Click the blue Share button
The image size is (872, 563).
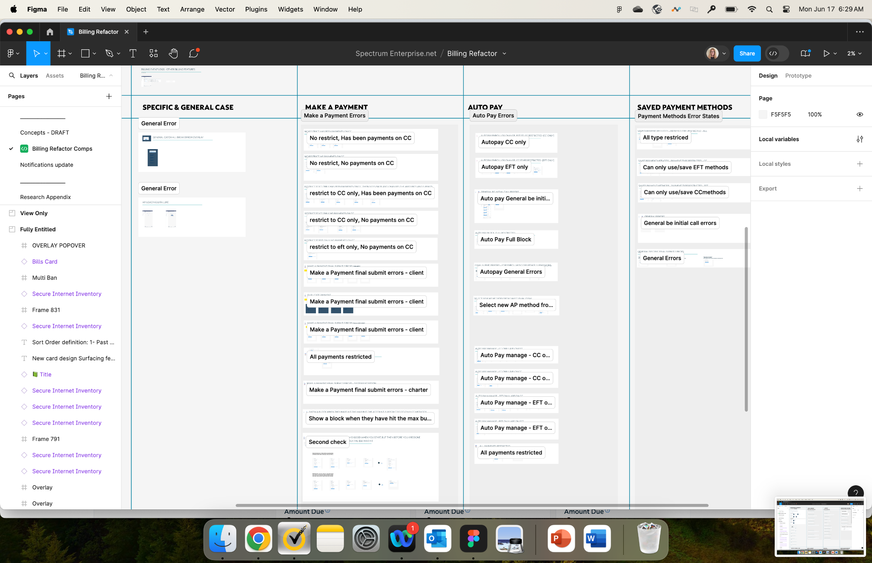coord(747,53)
